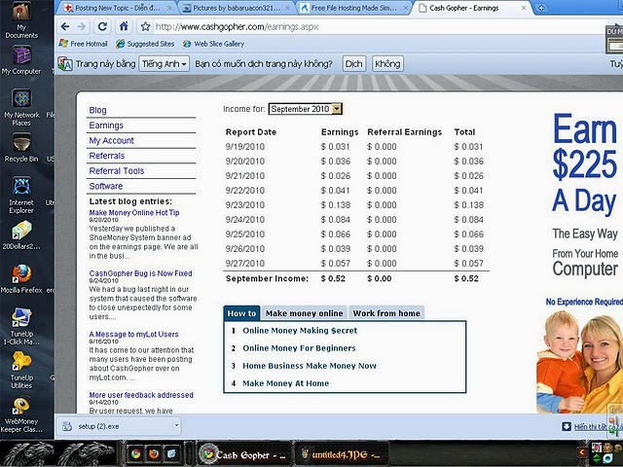This screenshot has width=623, height=467.
Task: Open the Referral Tools sidebar link
Action: click(x=117, y=170)
